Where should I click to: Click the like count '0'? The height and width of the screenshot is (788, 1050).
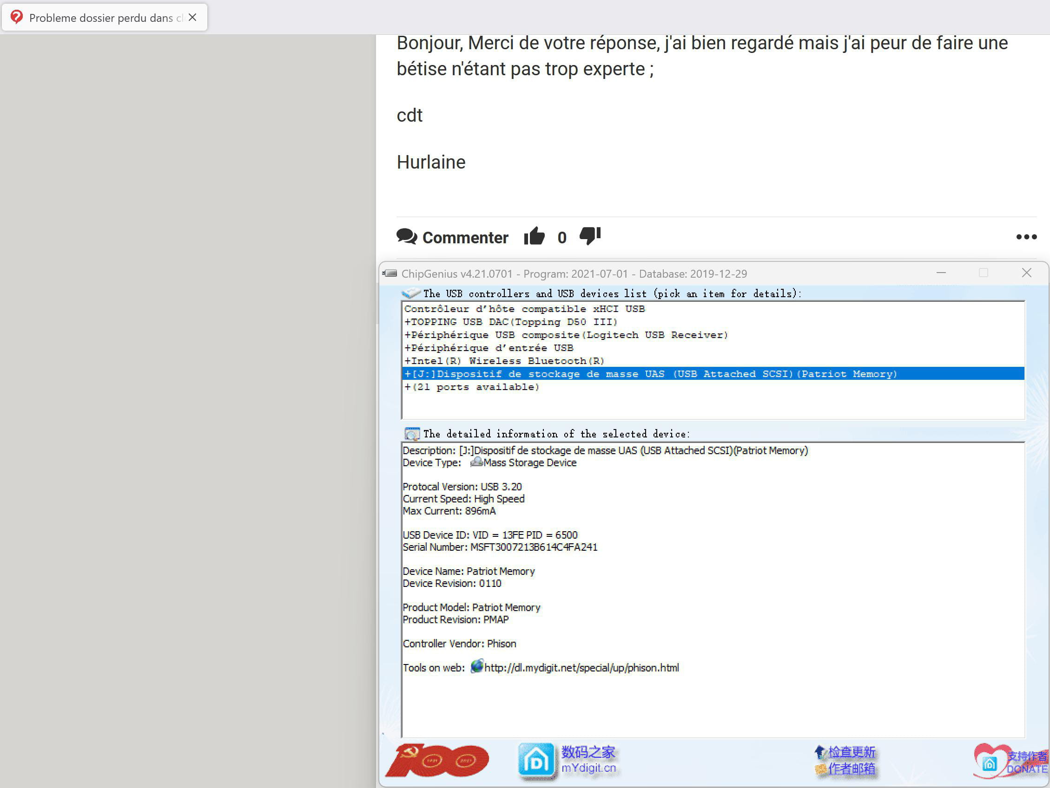point(561,238)
